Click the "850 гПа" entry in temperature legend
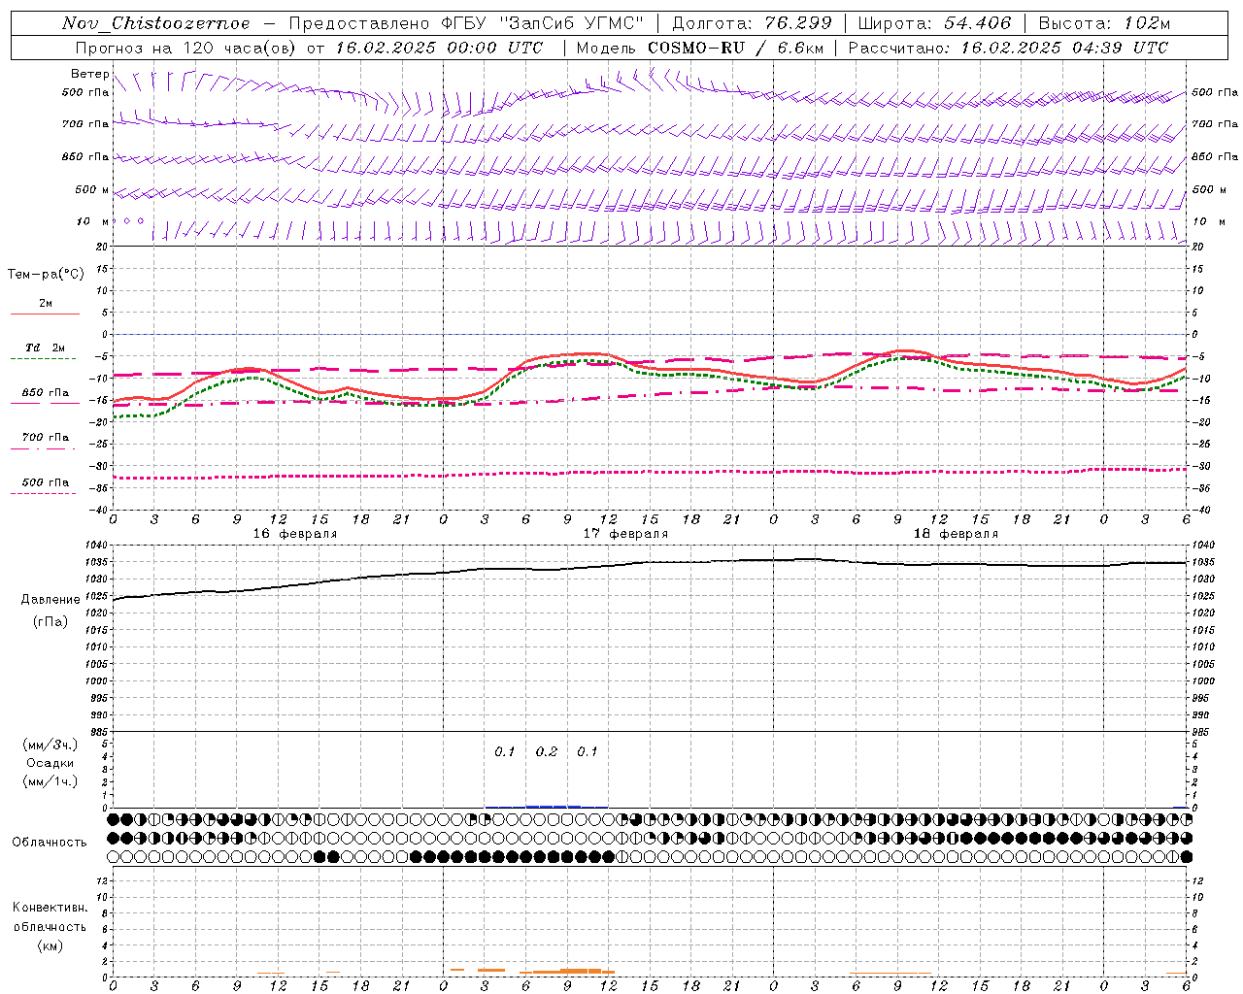The width and height of the screenshot is (1243, 994). [x=46, y=393]
